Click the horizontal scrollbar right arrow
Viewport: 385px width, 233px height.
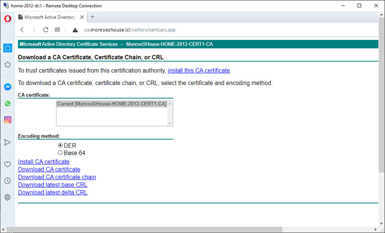[x=376, y=229]
